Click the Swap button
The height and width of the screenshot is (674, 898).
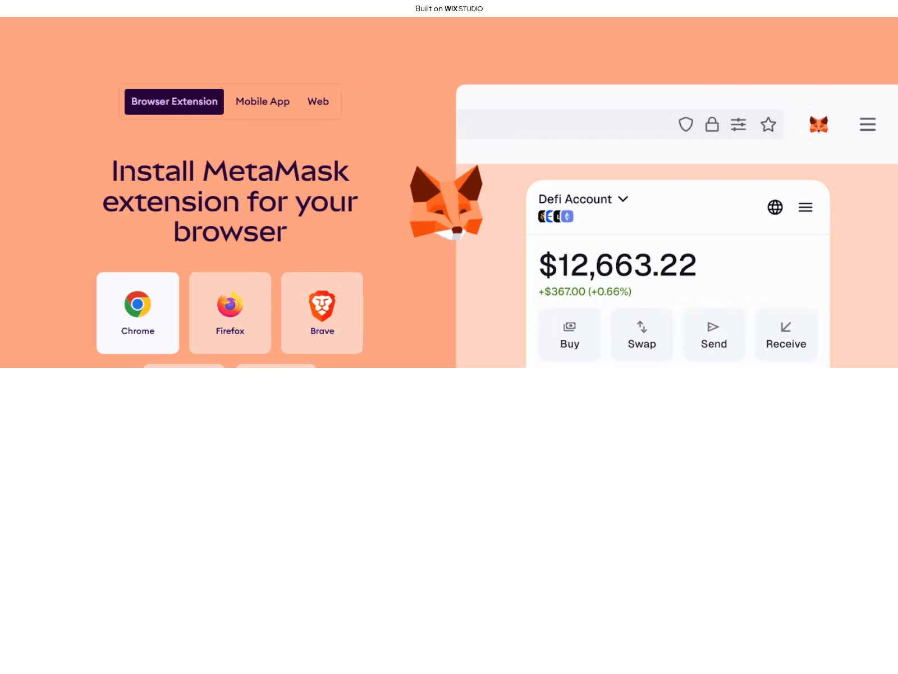pyautogui.click(x=642, y=335)
